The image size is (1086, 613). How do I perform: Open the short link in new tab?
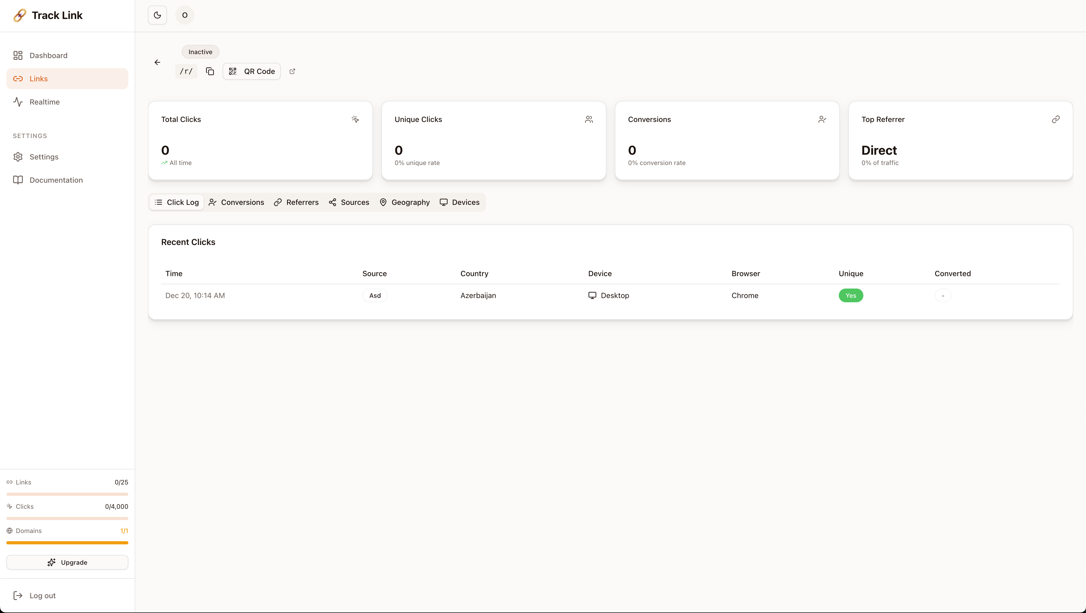click(292, 71)
